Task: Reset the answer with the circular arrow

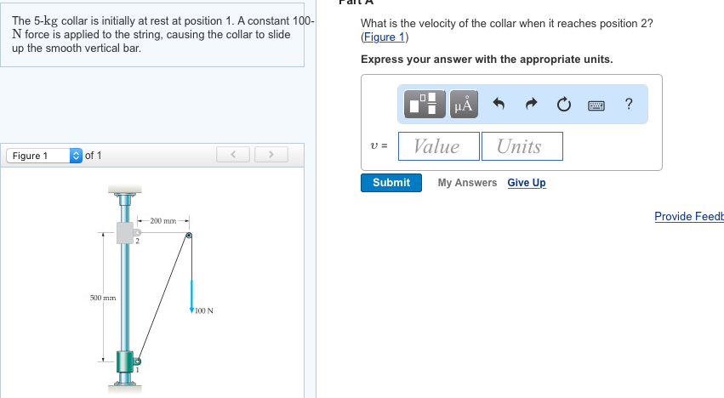Action: click(563, 105)
